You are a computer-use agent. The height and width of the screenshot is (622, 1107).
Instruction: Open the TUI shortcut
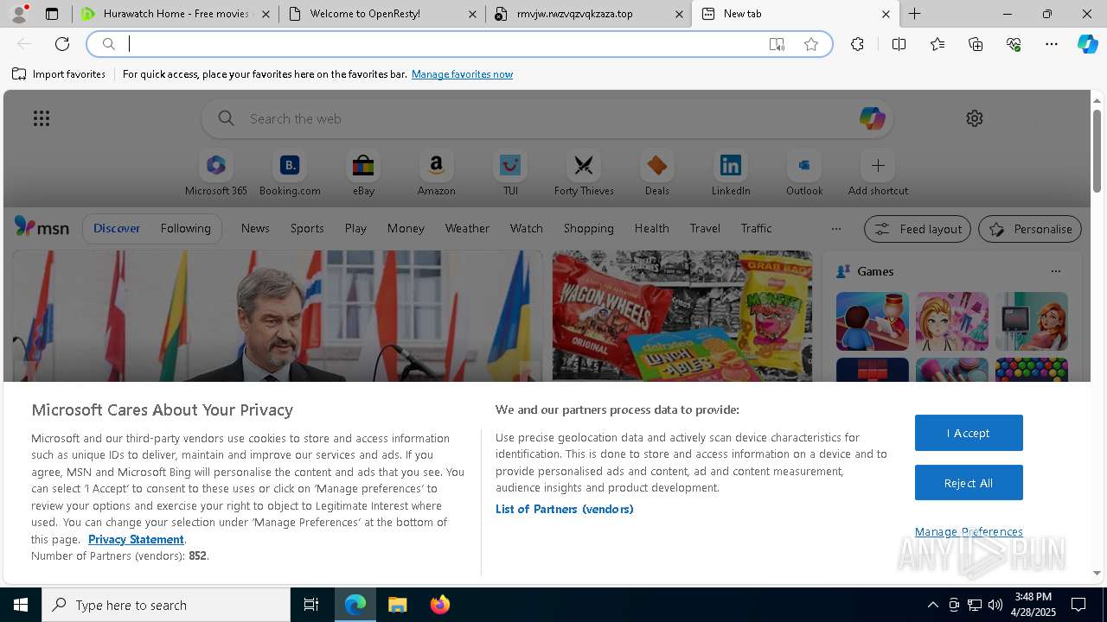point(510,173)
